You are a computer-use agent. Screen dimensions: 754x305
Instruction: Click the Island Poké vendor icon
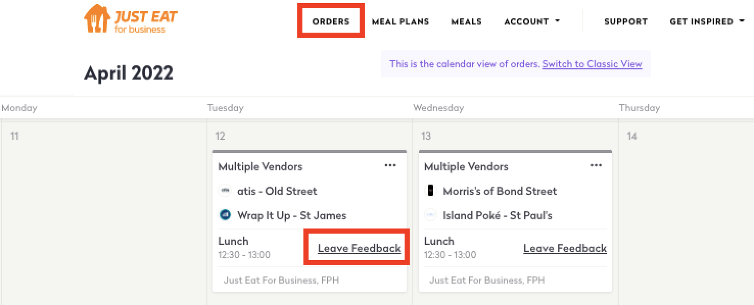tap(431, 215)
